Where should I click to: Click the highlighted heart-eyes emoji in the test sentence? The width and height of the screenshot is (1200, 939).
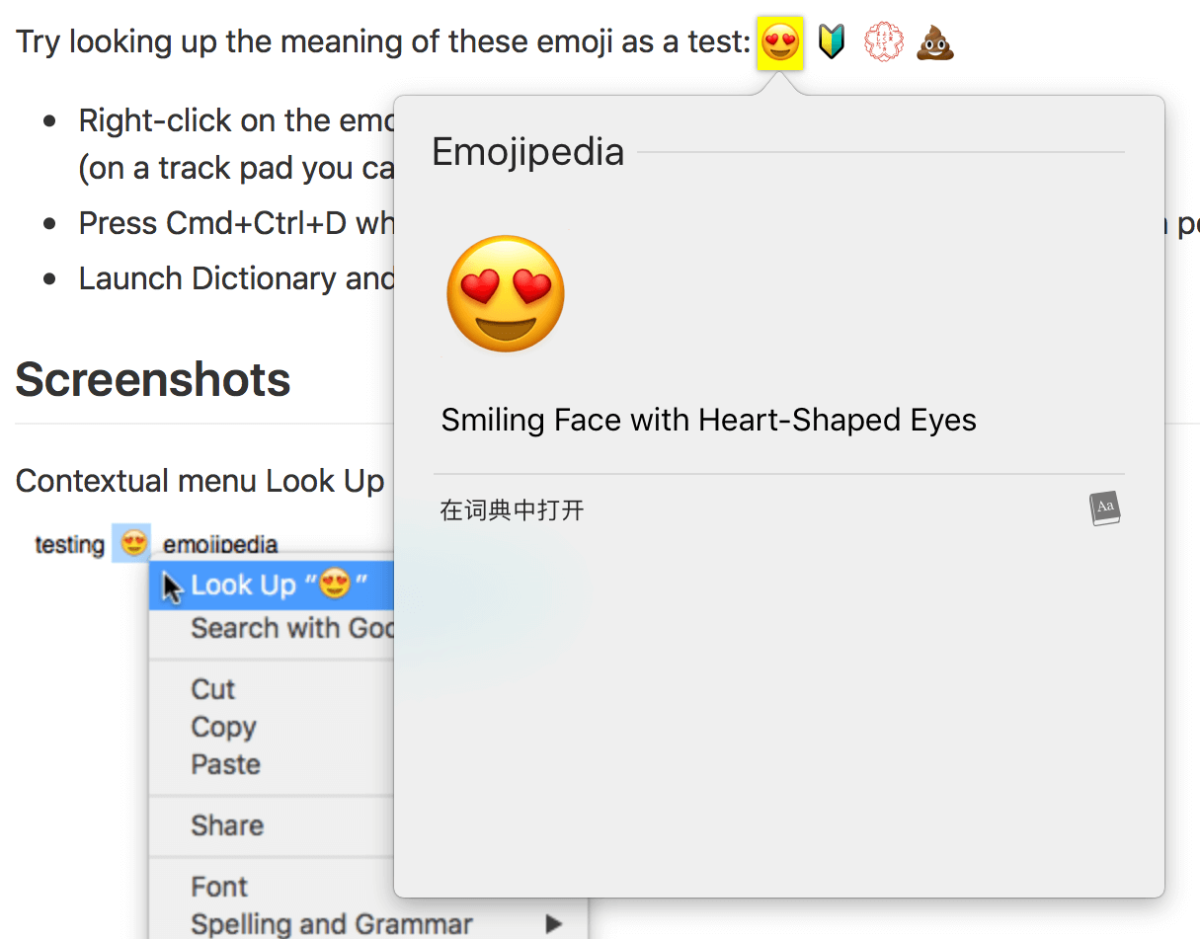point(780,43)
